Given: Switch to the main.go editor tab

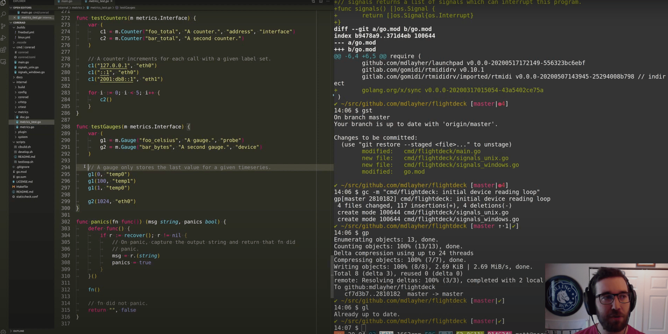Looking at the screenshot, I should point(66,2).
